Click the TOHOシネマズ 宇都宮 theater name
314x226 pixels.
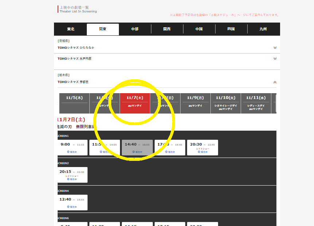[73, 82]
